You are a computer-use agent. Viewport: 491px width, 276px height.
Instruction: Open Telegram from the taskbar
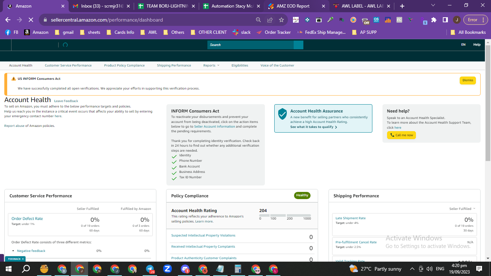[150, 269]
